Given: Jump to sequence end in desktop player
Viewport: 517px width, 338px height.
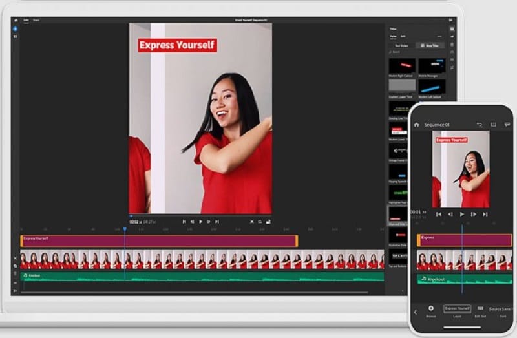Looking at the screenshot, I should click(217, 222).
